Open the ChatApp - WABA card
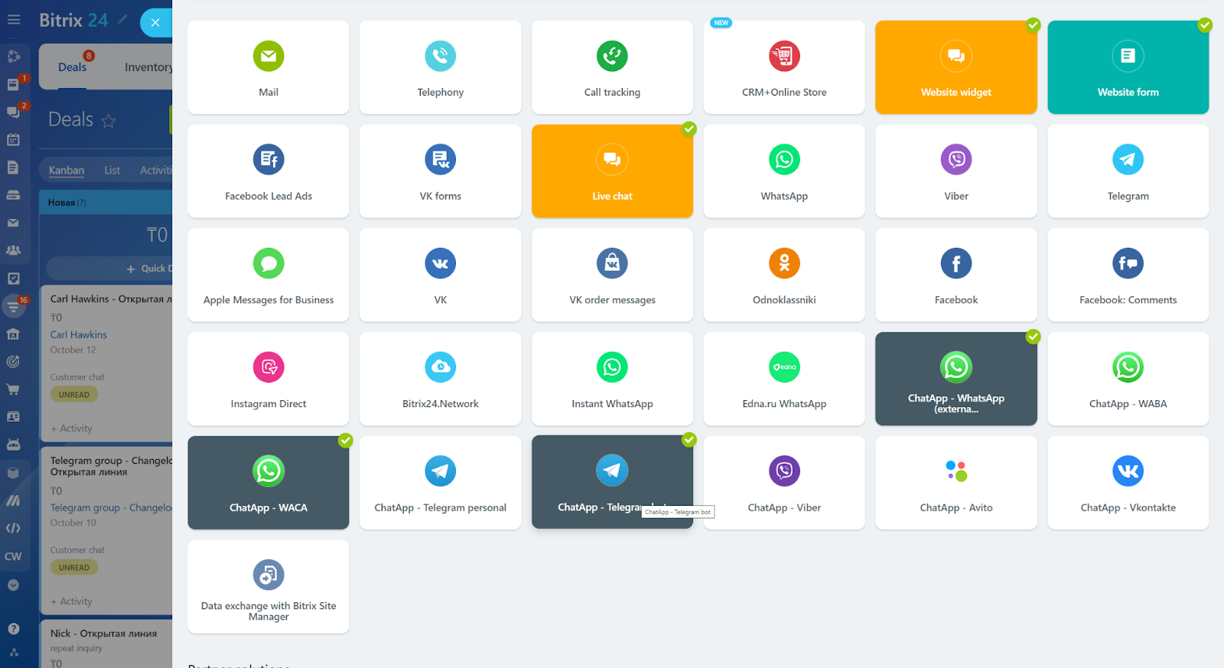1224x668 pixels. point(1128,379)
